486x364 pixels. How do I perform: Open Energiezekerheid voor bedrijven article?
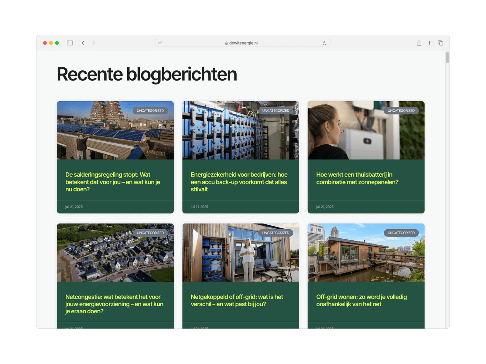point(239,182)
